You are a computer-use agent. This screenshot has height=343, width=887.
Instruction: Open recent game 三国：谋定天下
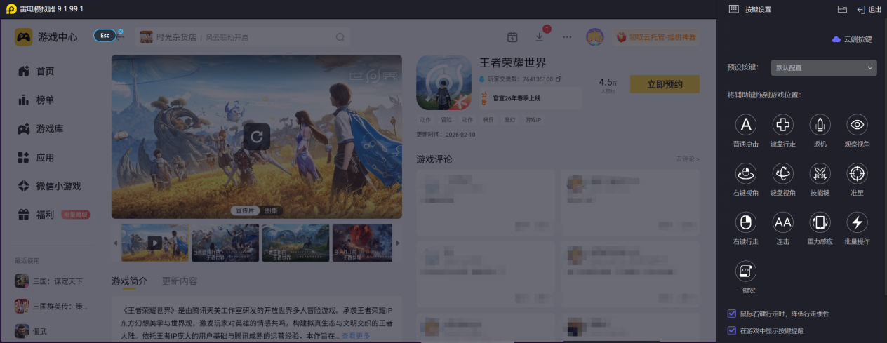point(49,281)
